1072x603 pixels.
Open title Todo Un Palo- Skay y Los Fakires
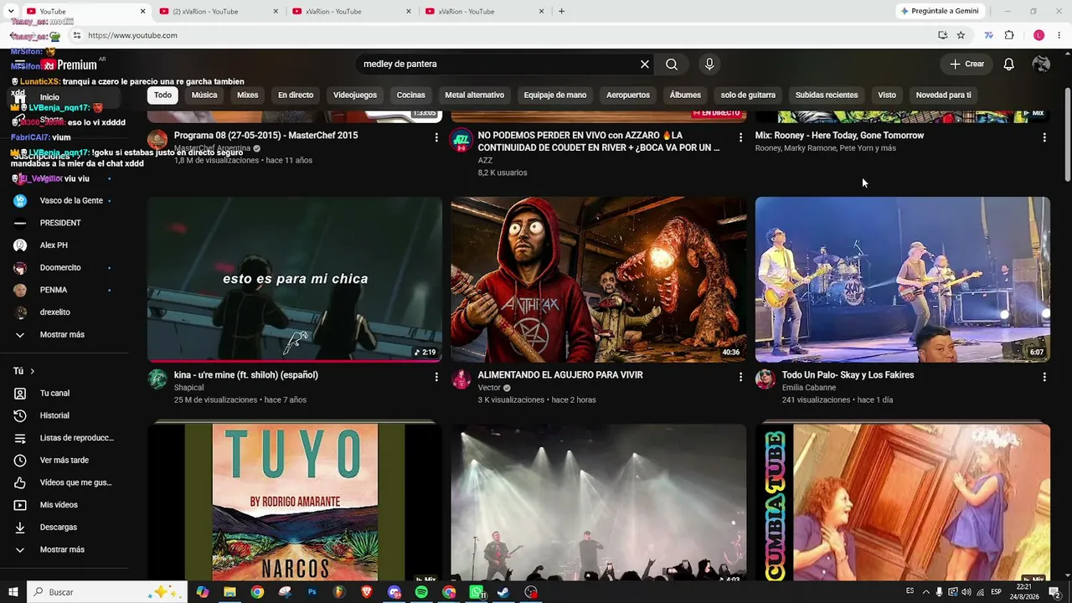tap(848, 375)
